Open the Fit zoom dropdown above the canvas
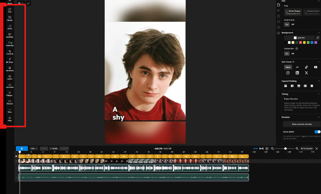 20,3
